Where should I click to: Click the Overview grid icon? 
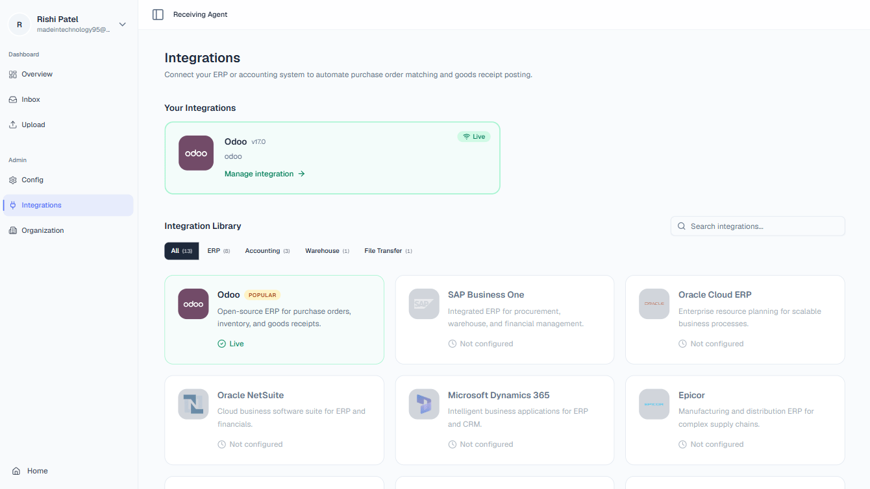(x=13, y=75)
